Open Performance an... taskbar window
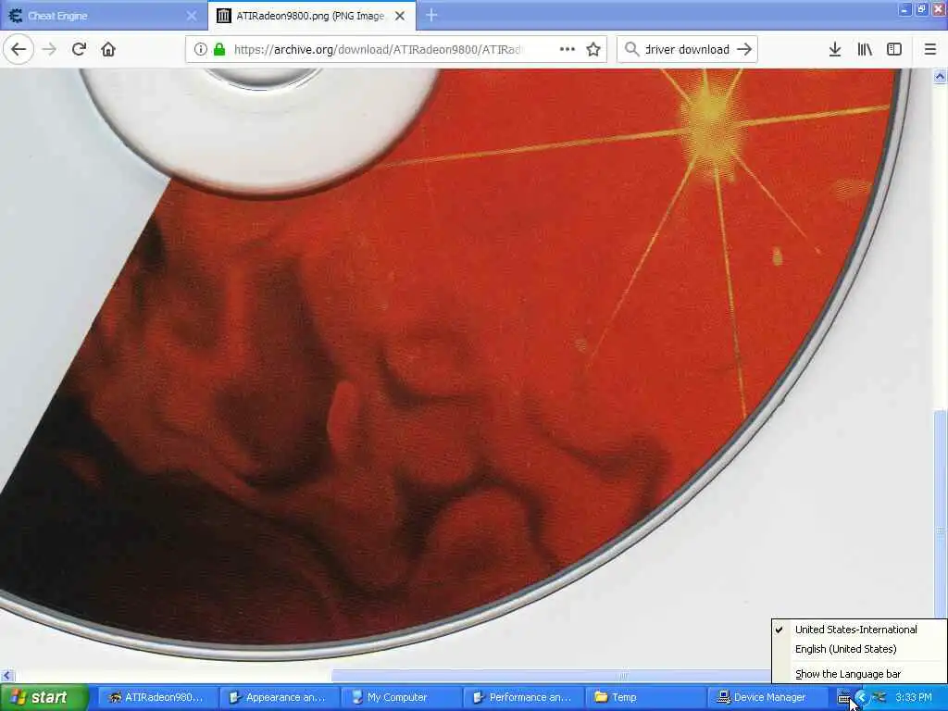Image resolution: width=948 pixels, height=711 pixels. tap(522, 698)
